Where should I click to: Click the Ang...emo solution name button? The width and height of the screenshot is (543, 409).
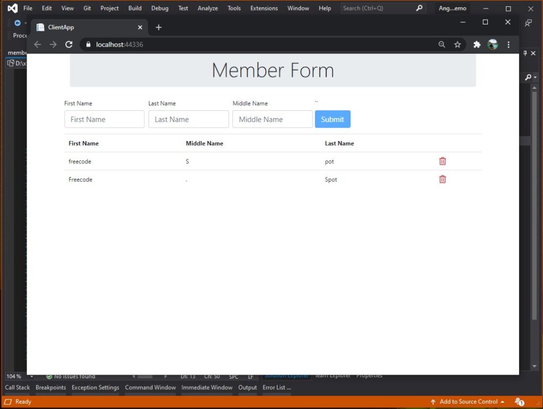click(x=452, y=8)
